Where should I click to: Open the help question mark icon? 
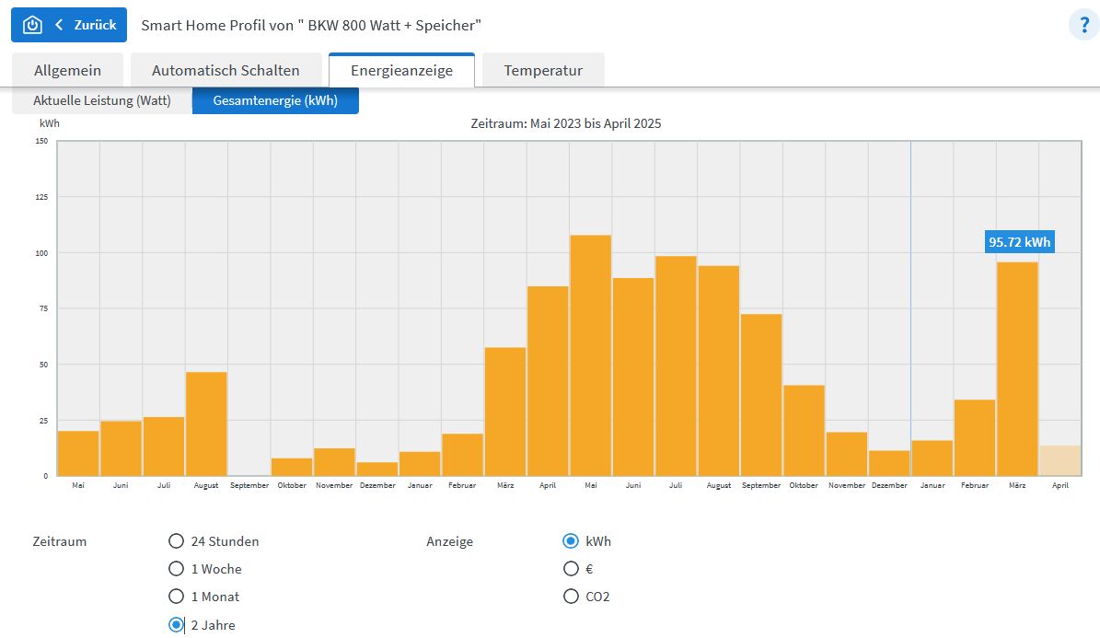click(1083, 25)
